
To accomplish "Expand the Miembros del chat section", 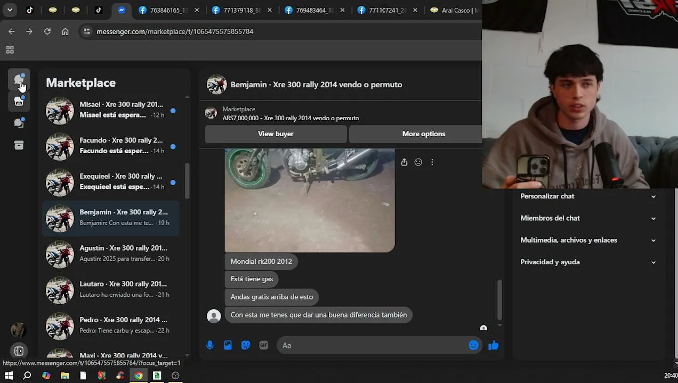I will point(588,218).
